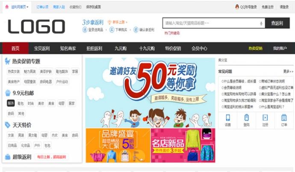295x172 pixels.
Task: Select the 内衣 tag under 天天特价
Action: [x=55, y=135]
